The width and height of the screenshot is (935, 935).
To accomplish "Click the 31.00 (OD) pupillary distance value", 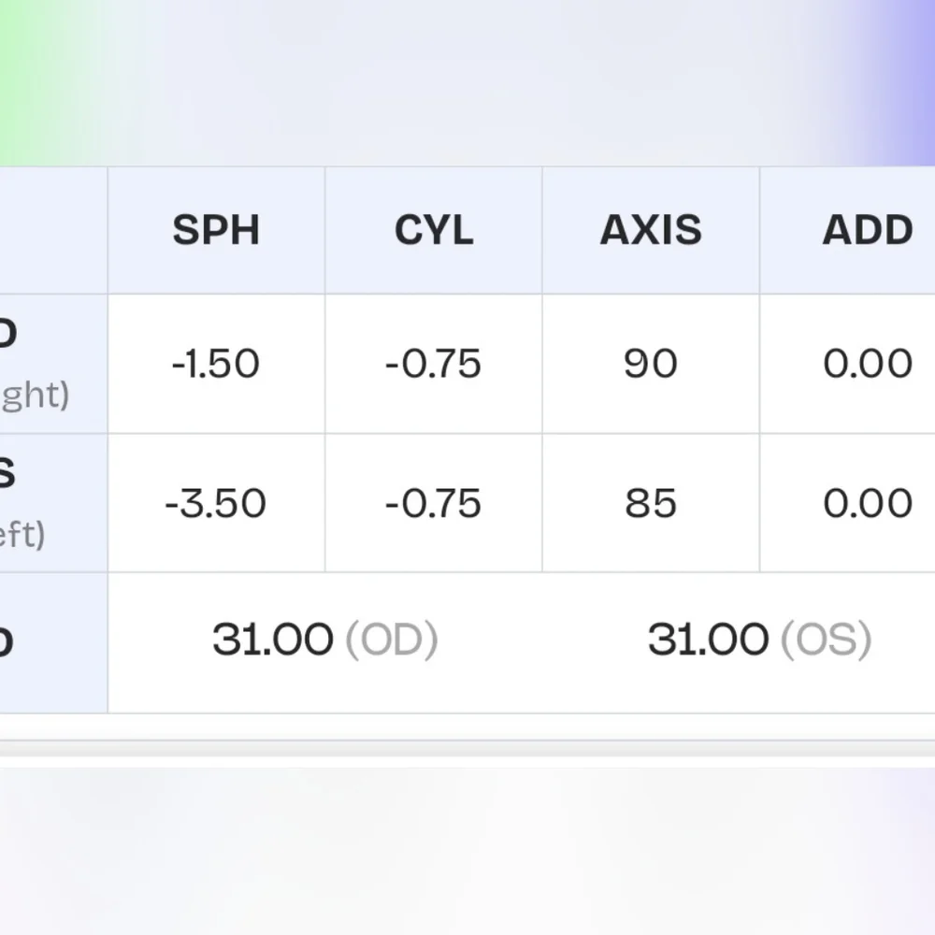I will [x=325, y=640].
